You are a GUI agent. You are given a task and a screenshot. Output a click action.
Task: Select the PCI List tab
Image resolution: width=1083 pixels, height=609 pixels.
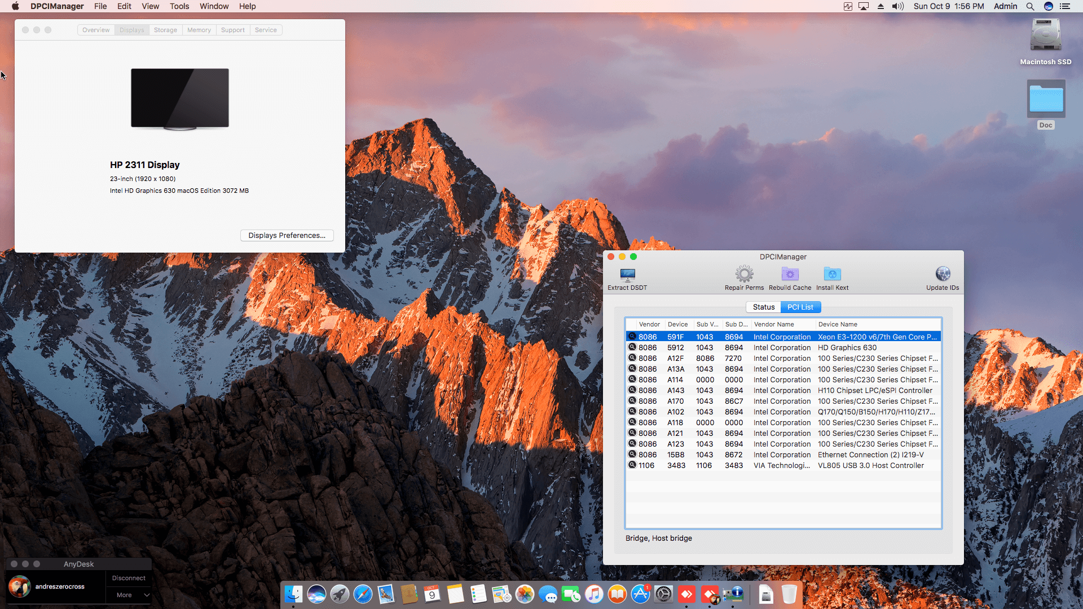(x=800, y=307)
